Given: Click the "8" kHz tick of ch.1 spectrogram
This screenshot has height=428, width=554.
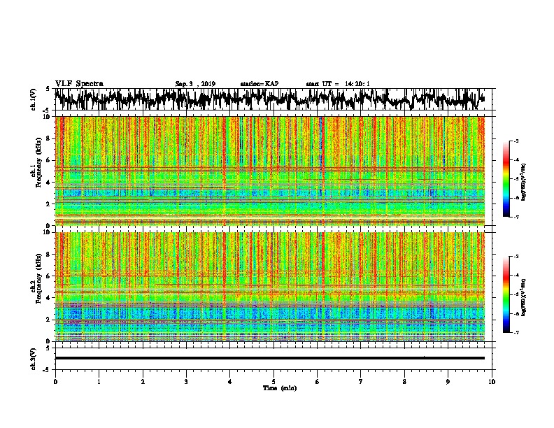Looking at the screenshot, I should [x=49, y=138].
